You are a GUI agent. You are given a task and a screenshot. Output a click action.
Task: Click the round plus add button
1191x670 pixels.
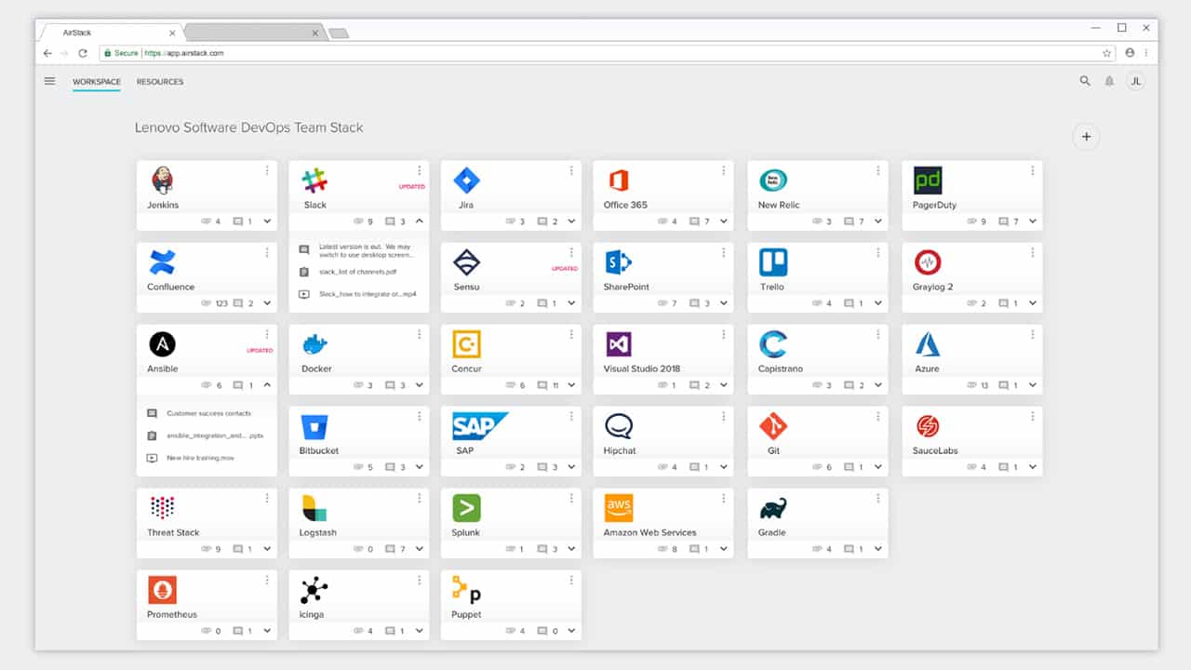click(x=1086, y=137)
